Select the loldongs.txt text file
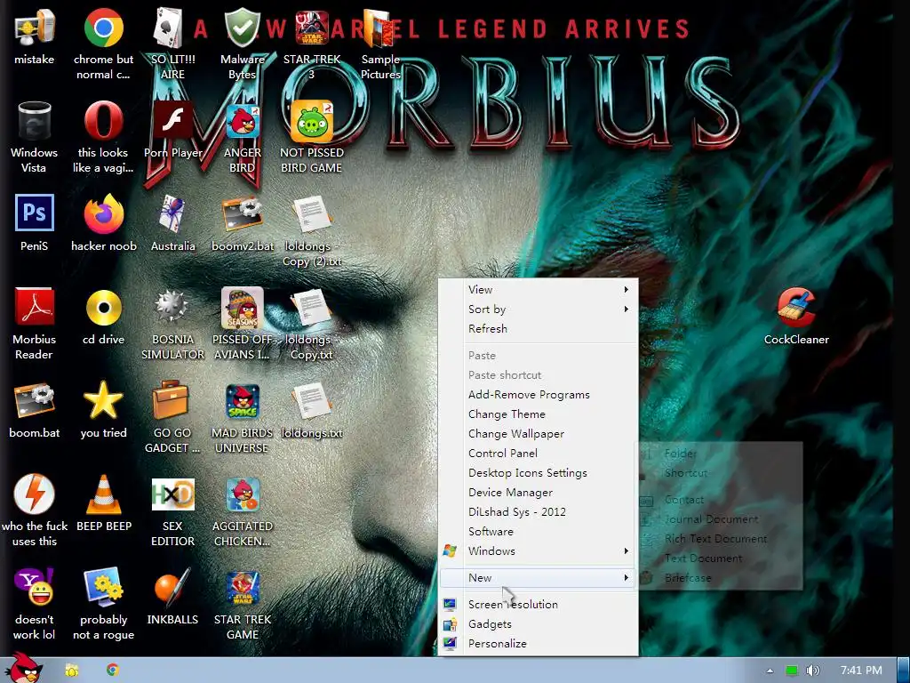 click(312, 400)
